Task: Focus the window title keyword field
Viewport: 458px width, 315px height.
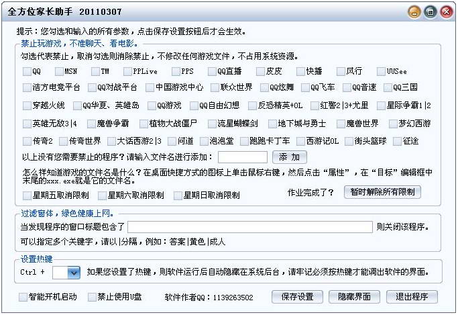Action: [250, 227]
